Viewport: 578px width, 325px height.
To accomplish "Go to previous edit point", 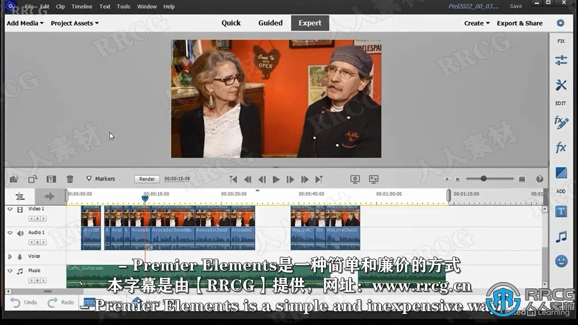I will tap(233, 179).
